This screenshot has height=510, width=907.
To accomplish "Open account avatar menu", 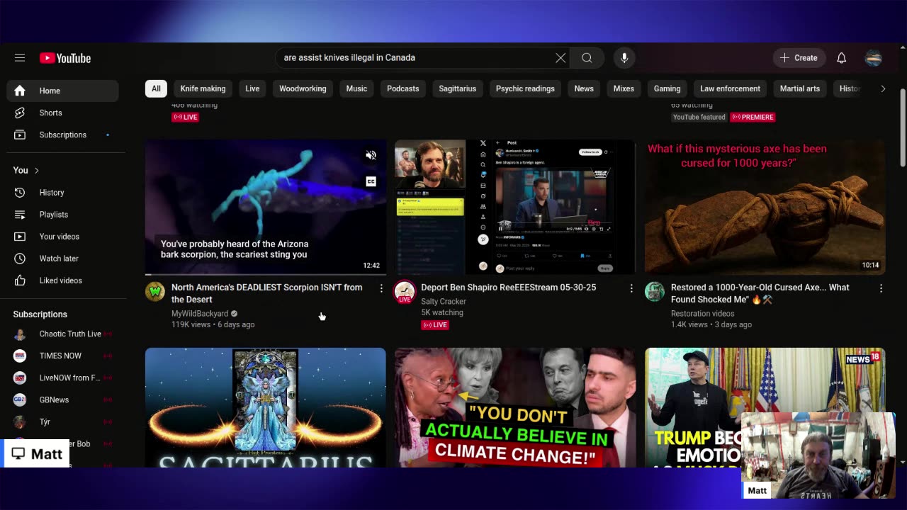I will tap(874, 58).
